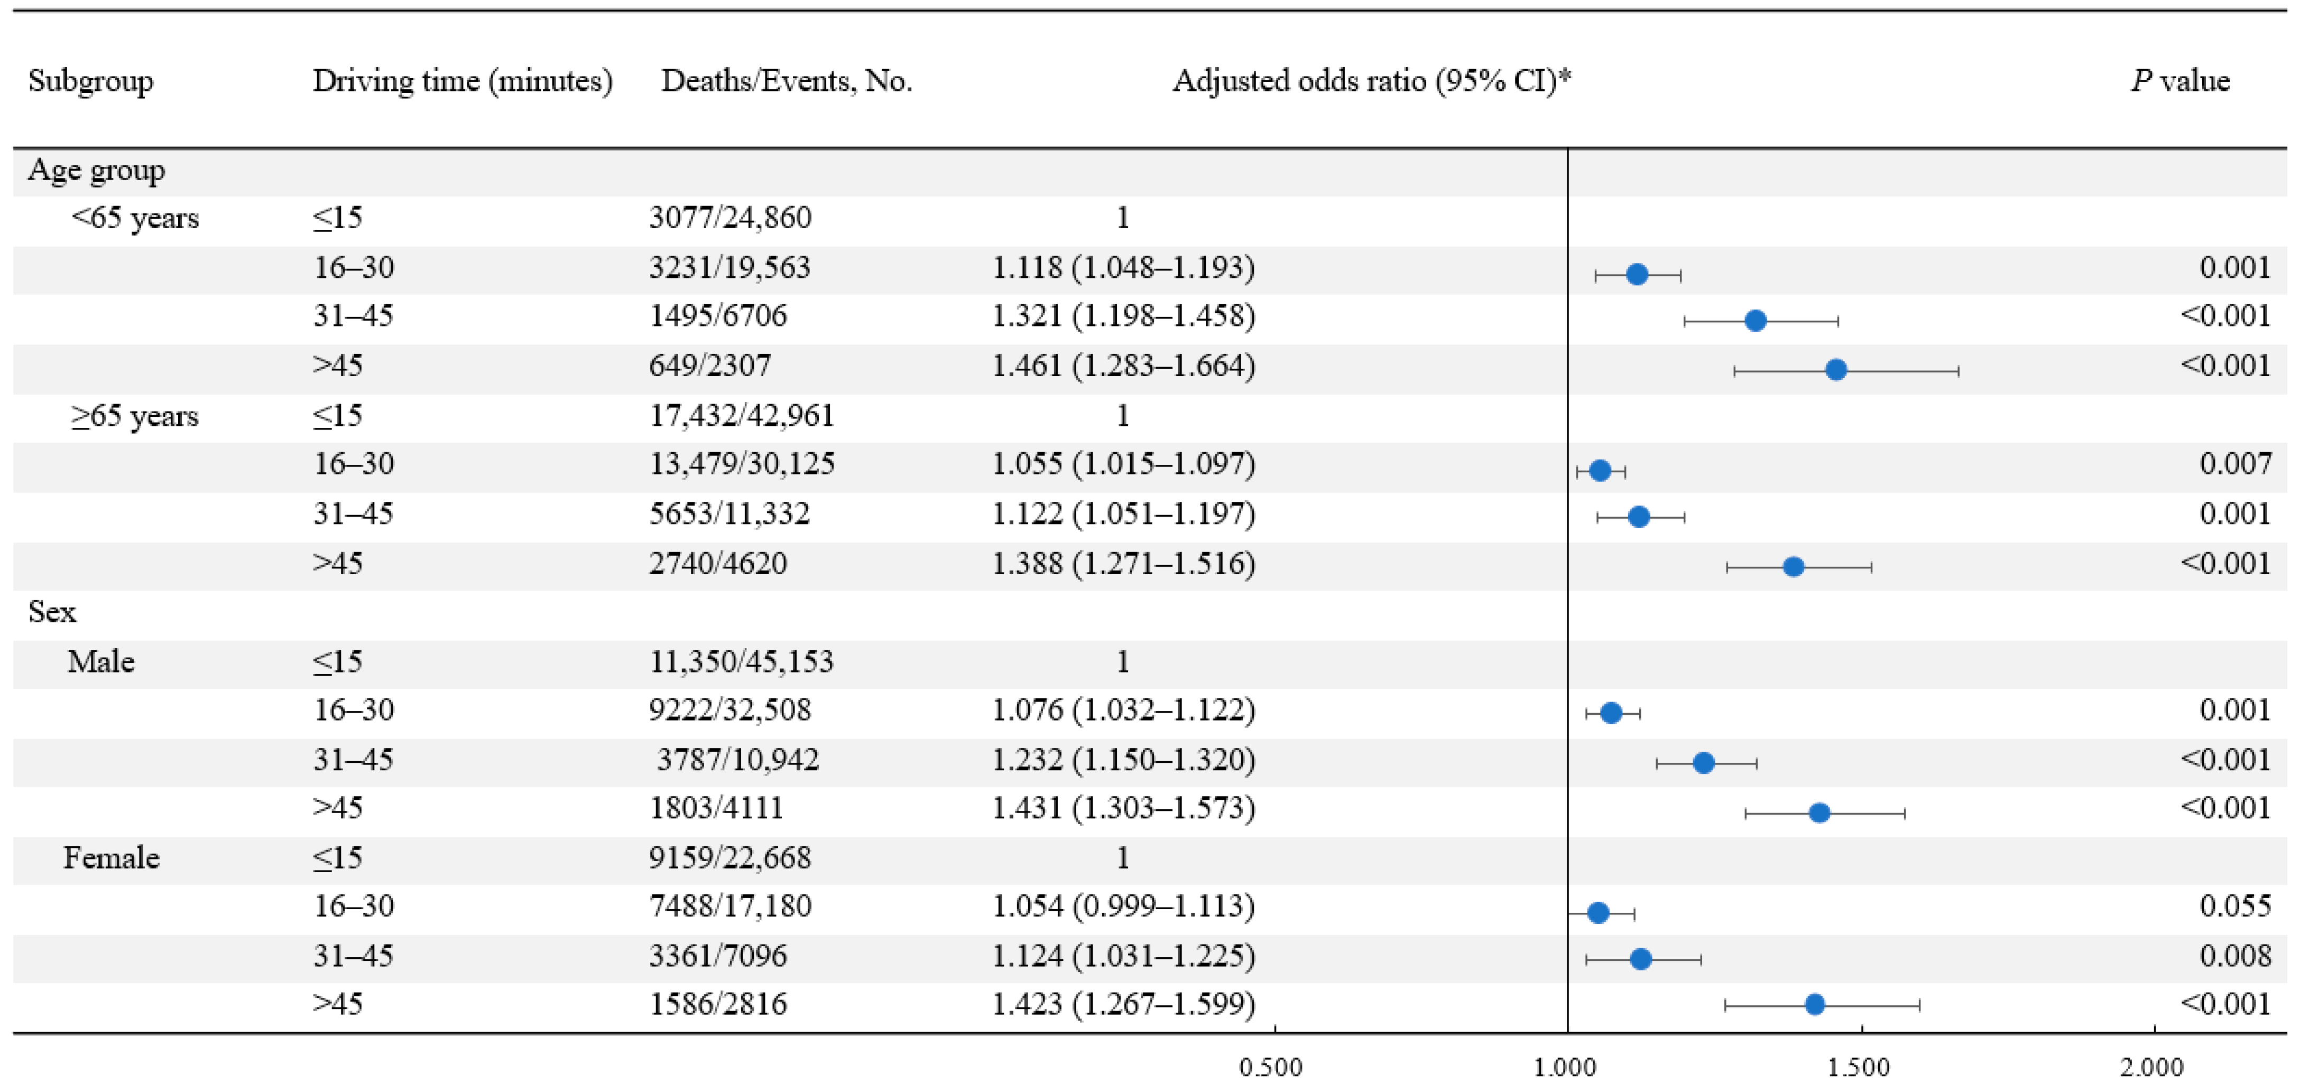This screenshot has width=2300, height=1084.
Task: Click the blue dot for odds ratio 1.388
Action: click(x=1793, y=566)
